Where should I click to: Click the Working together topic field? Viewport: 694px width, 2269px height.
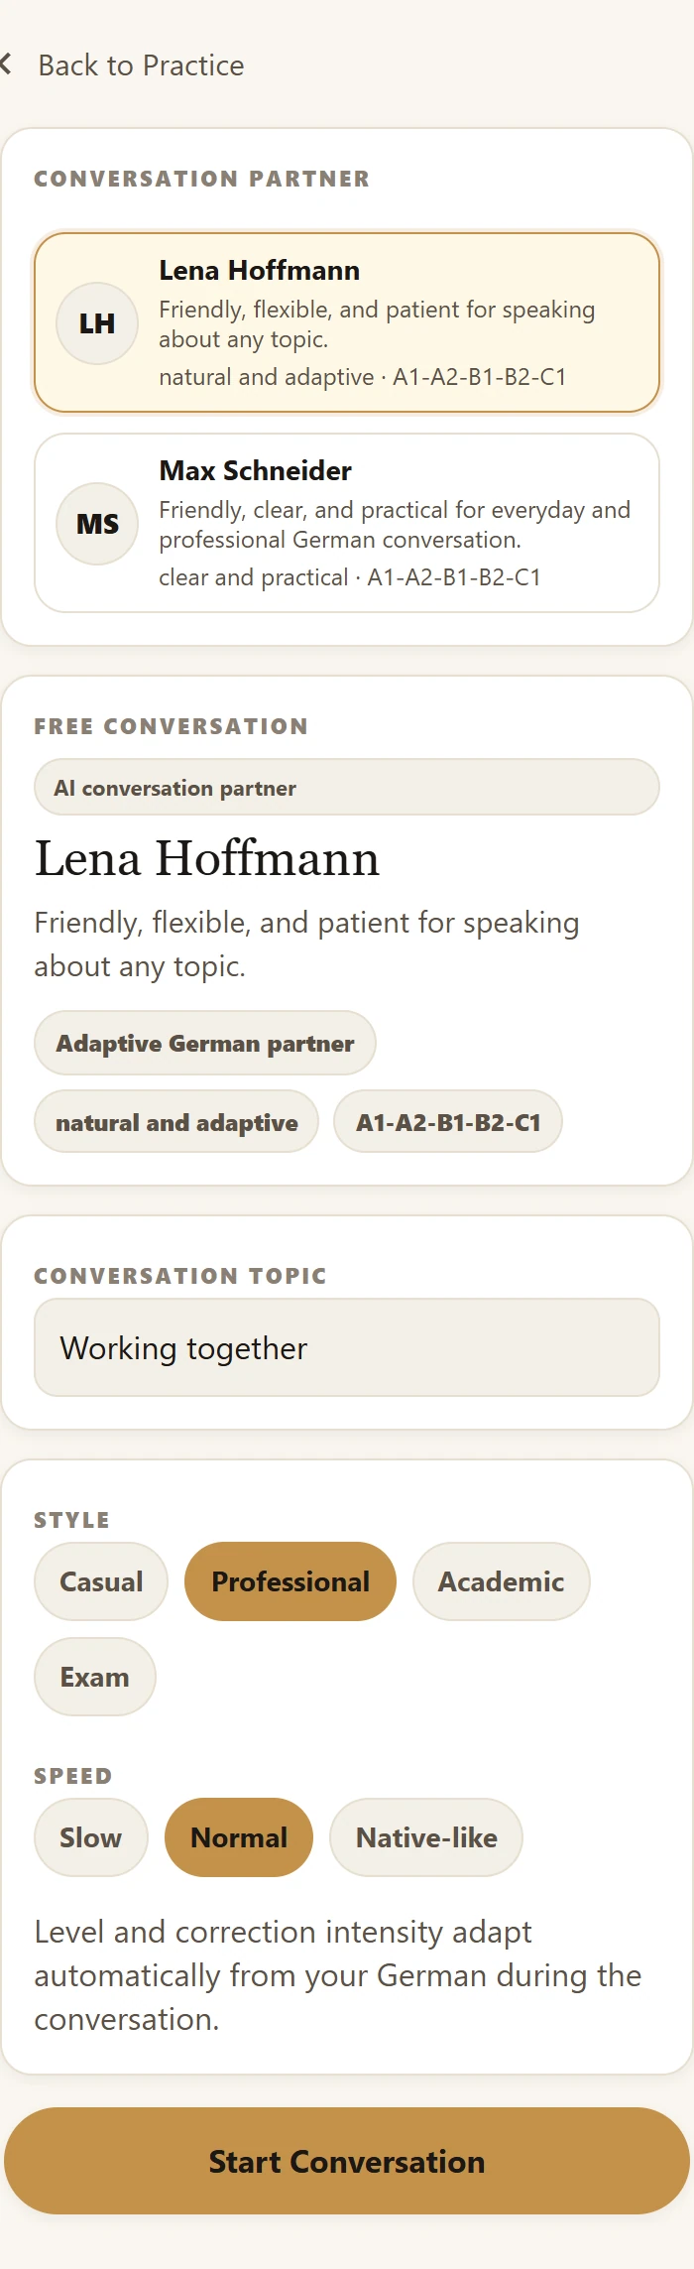pos(347,1347)
